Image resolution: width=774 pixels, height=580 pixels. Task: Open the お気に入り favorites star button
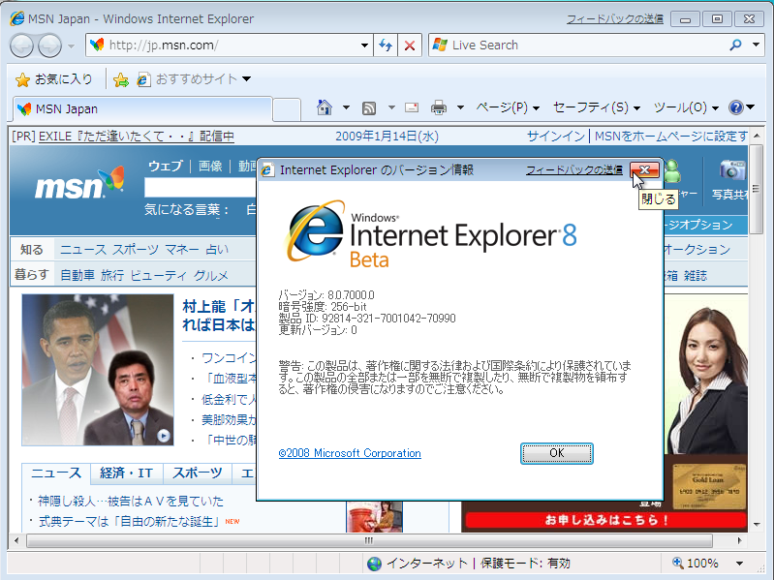(x=53, y=78)
